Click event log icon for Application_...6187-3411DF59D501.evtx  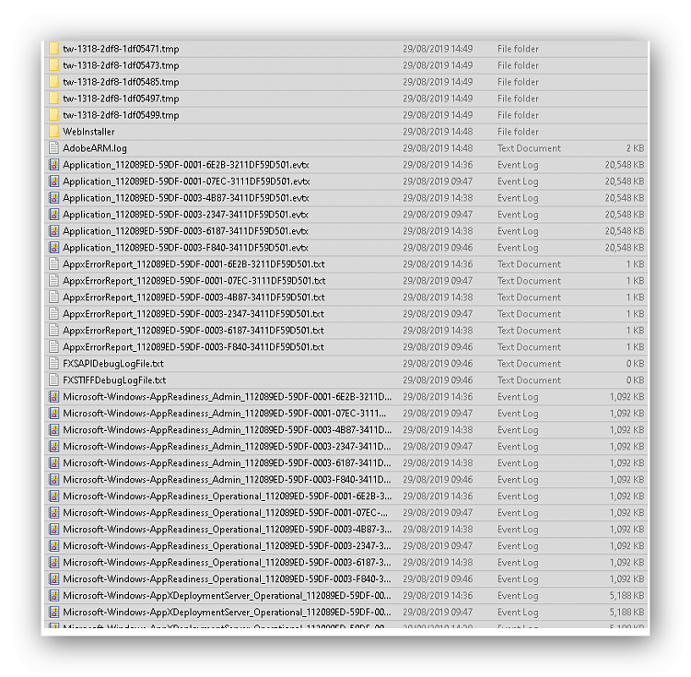53,231
